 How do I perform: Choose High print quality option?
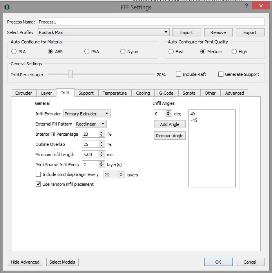(x=234, y=52)
